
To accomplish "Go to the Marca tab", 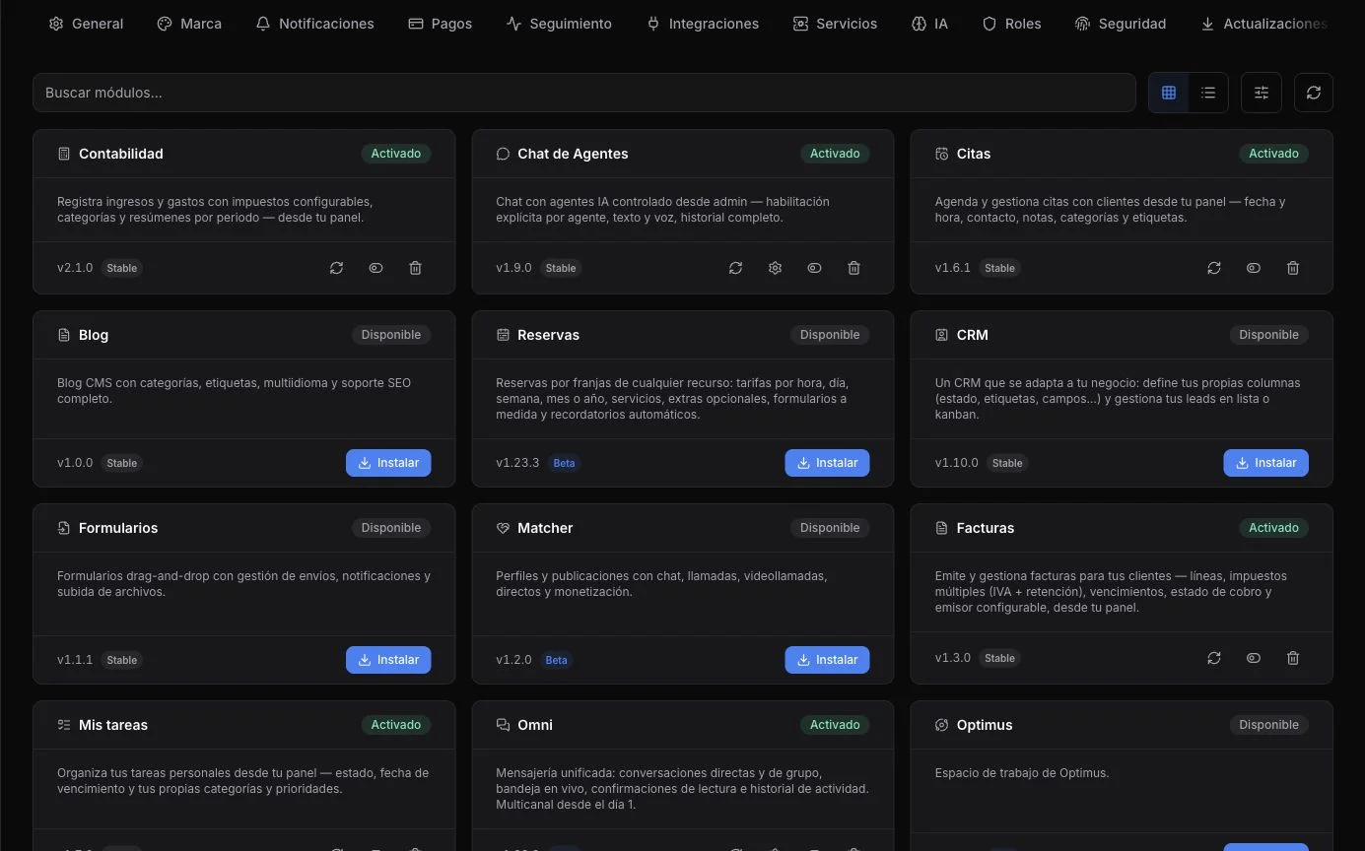I will (x=189, y=24).
